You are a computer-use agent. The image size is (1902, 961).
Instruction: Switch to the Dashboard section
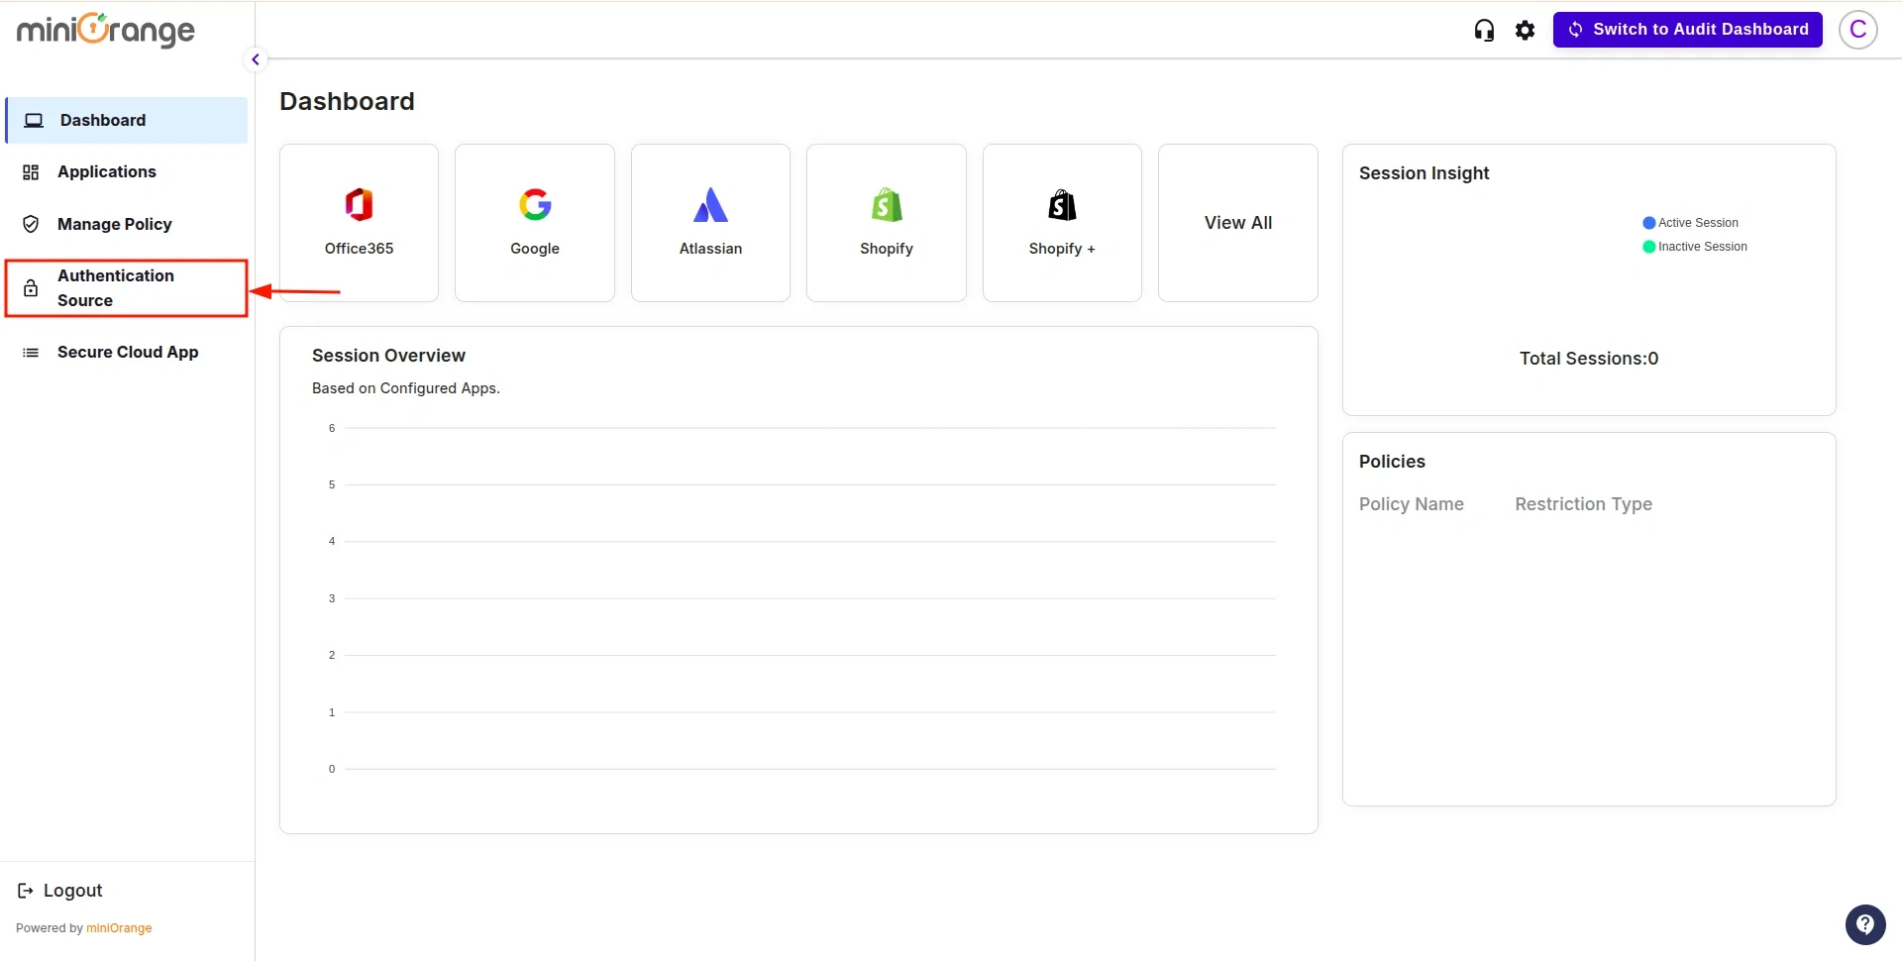click(102, 120)
